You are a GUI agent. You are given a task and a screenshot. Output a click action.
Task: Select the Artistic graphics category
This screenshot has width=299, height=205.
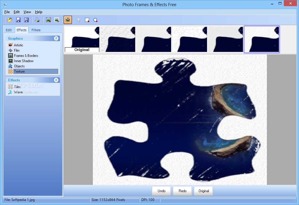(x=18, y=45)
